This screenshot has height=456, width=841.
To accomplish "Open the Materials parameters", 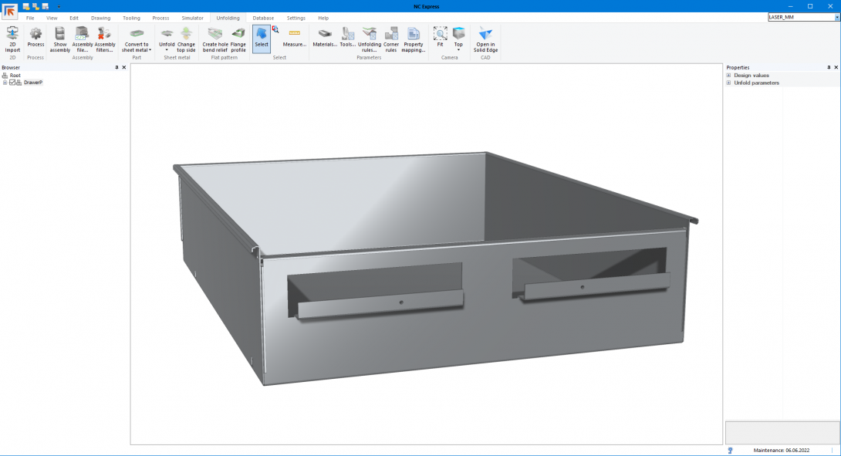I will [325, 37].
